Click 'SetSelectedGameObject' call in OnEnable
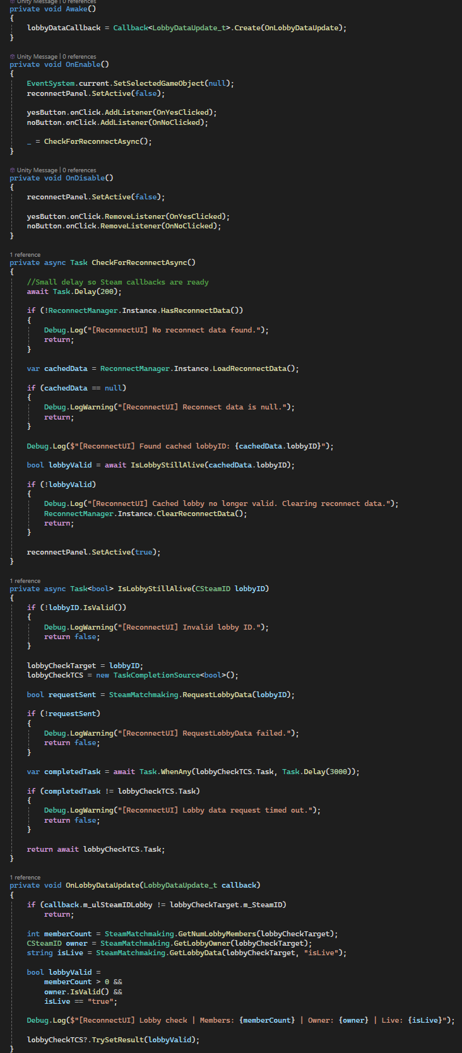 point(158,83)
